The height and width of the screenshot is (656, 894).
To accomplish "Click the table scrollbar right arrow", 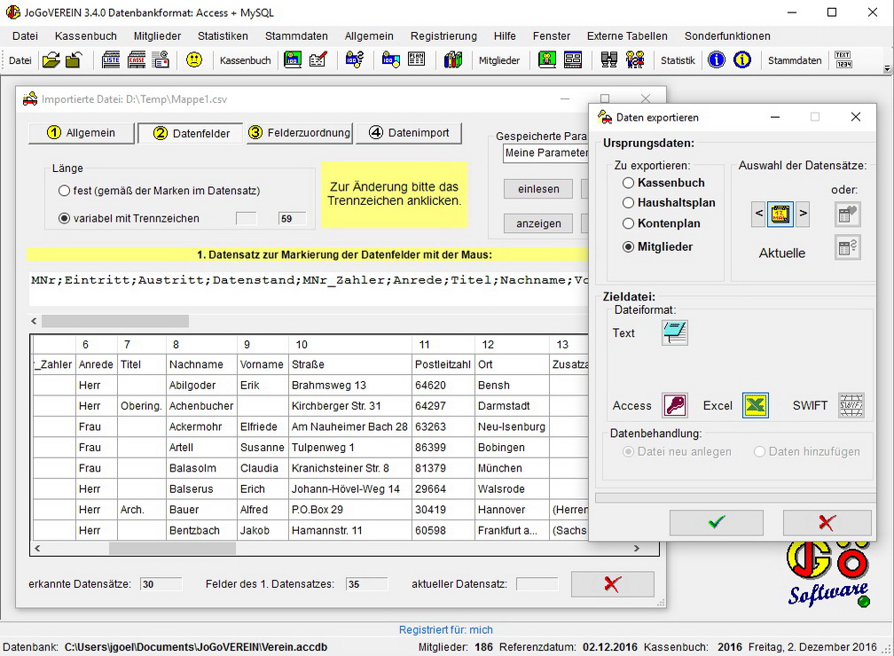I will tap(637, 548).
